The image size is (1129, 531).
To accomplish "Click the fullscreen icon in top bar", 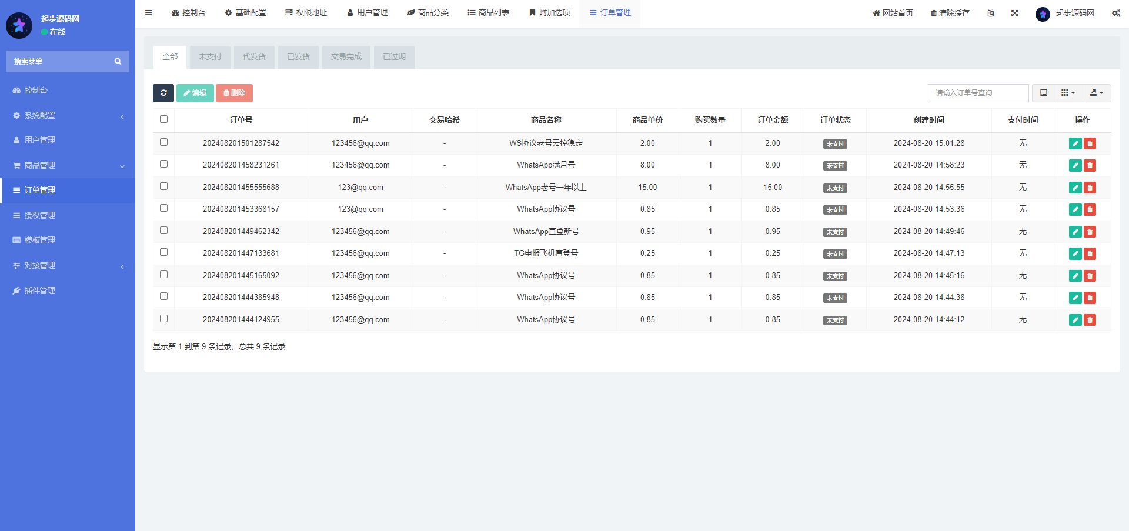I will click(x=1014, y=13).
